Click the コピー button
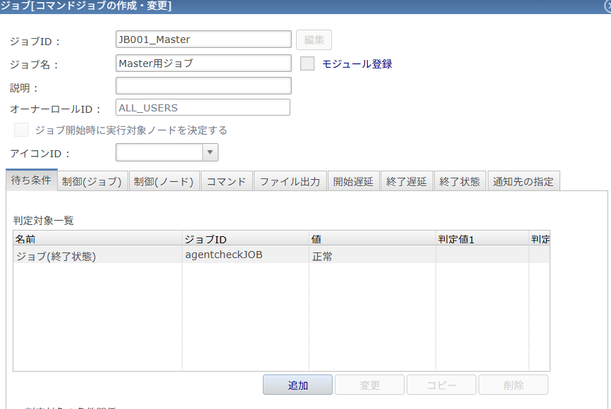 click(441, 385)
